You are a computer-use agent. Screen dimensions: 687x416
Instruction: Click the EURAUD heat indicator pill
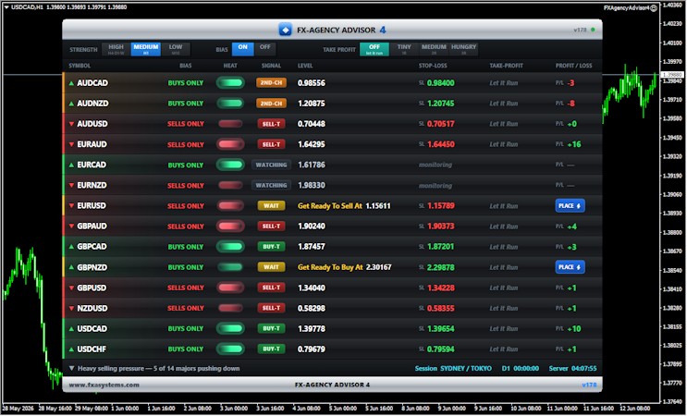(x=230, y=144)
